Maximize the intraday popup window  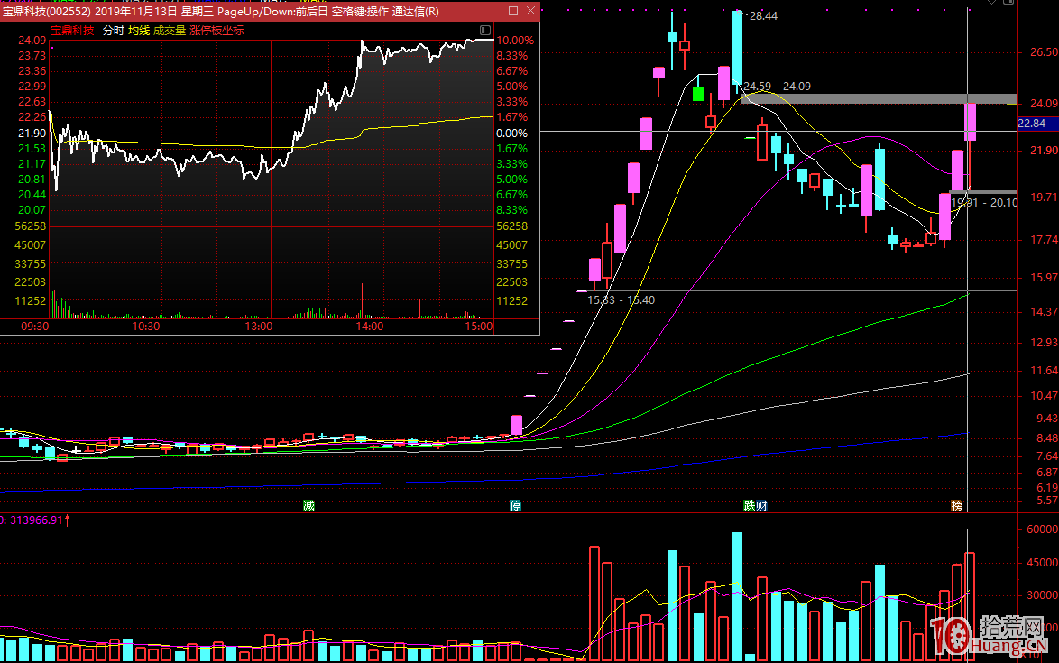click(x=512, y=11)
